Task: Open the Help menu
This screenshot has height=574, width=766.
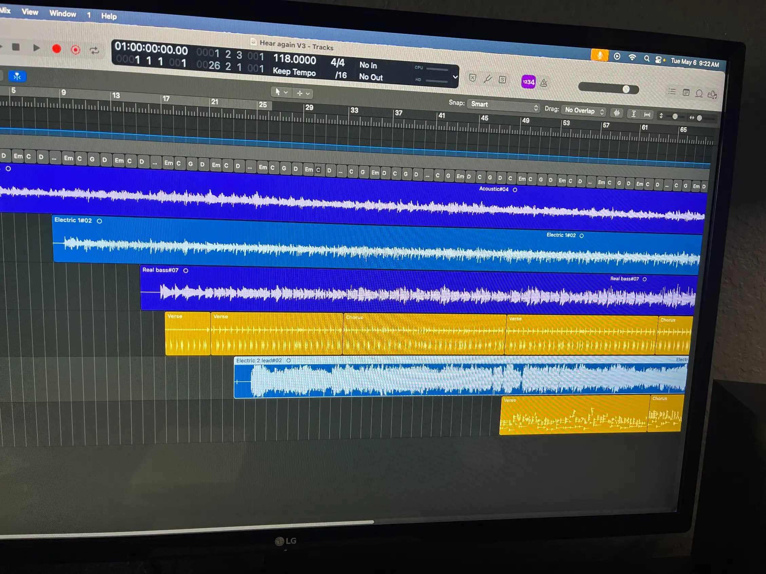Action: [x=109, y=16]
